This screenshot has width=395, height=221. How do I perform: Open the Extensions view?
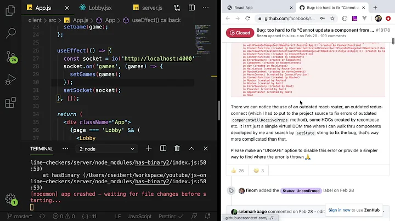point(10,102)
